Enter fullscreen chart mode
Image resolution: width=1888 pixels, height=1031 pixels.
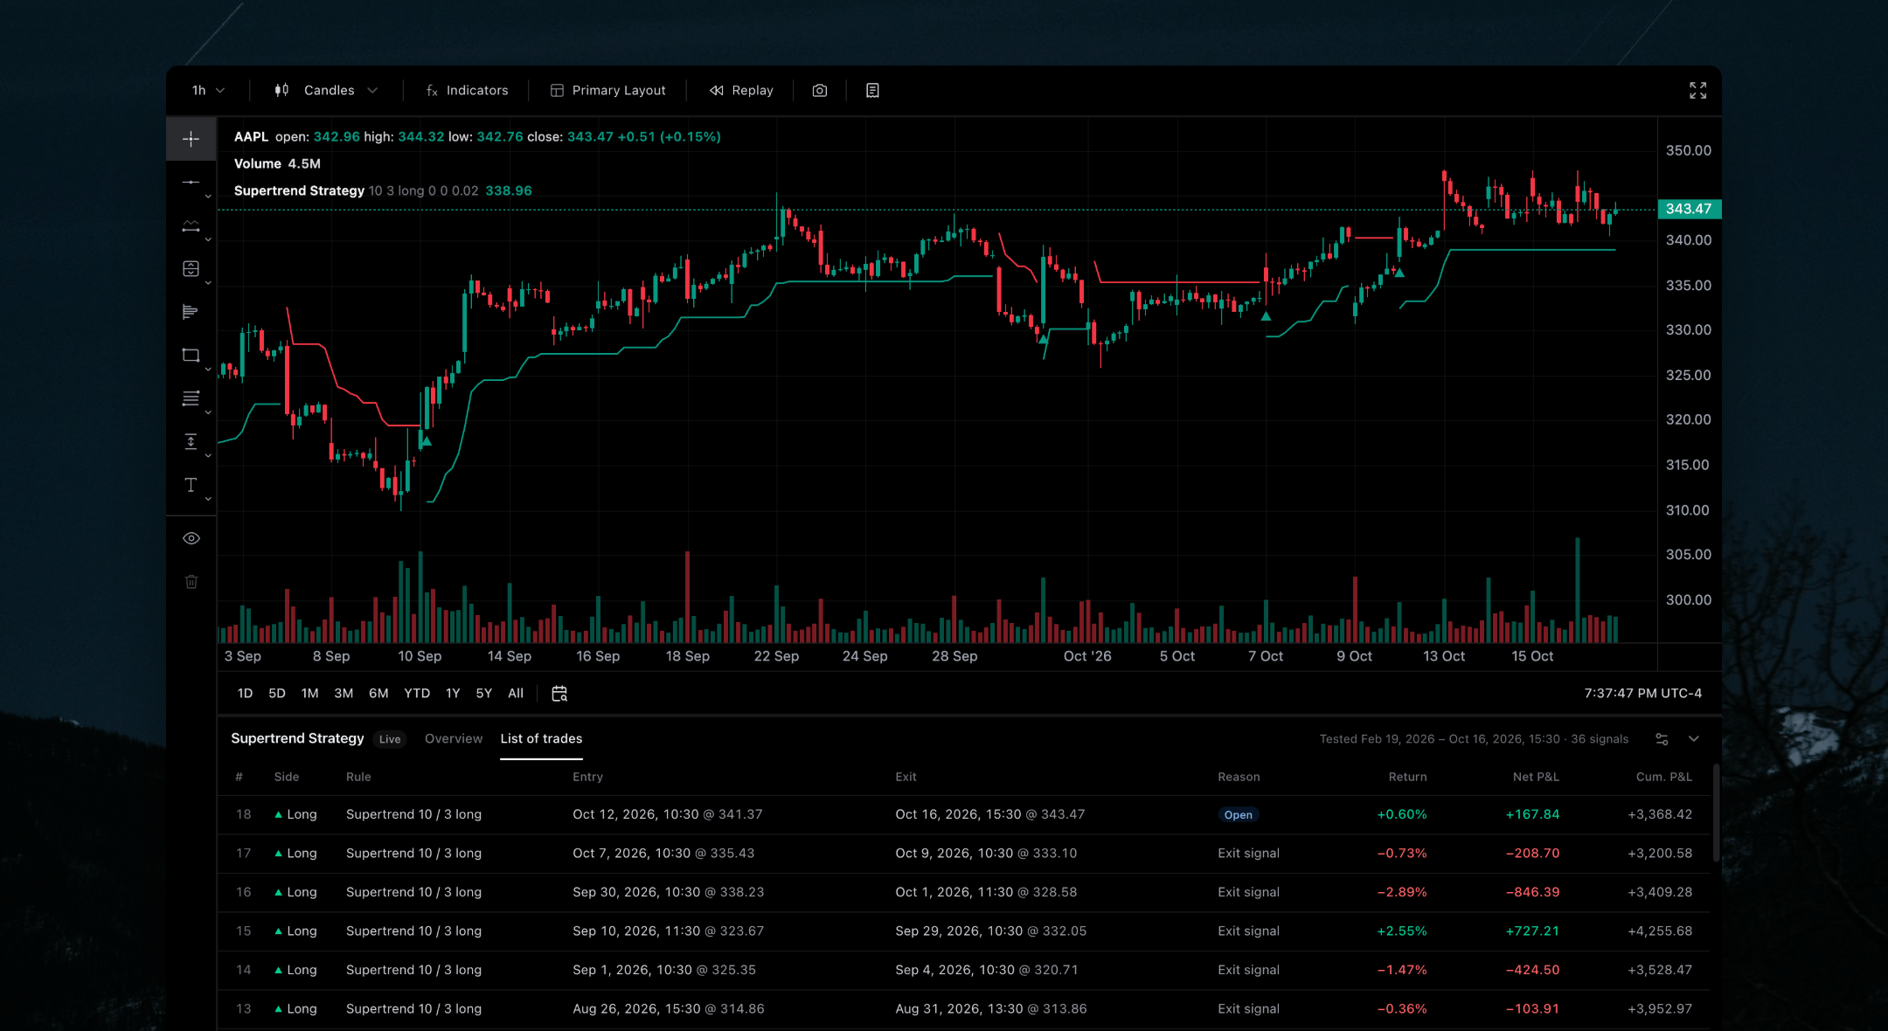click(1697, 90)
